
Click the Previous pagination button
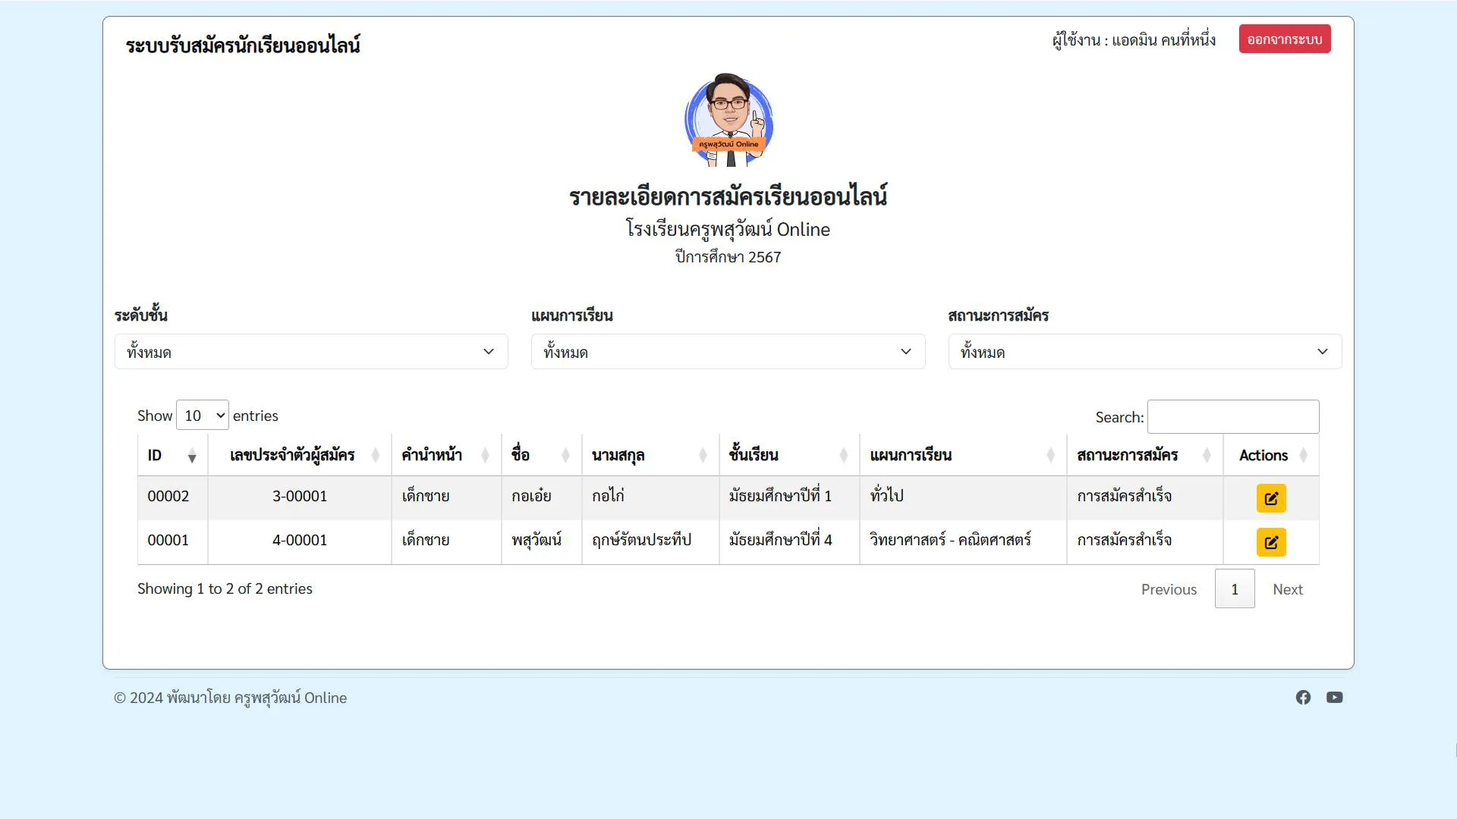(1169, 589)
